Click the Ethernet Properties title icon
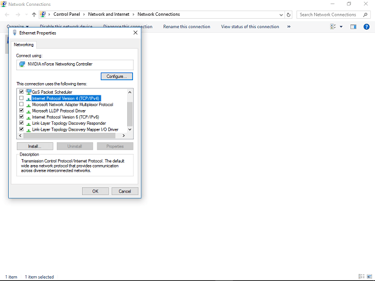The image size is (375, 281). pyautogui.click(x=15, y=33)
